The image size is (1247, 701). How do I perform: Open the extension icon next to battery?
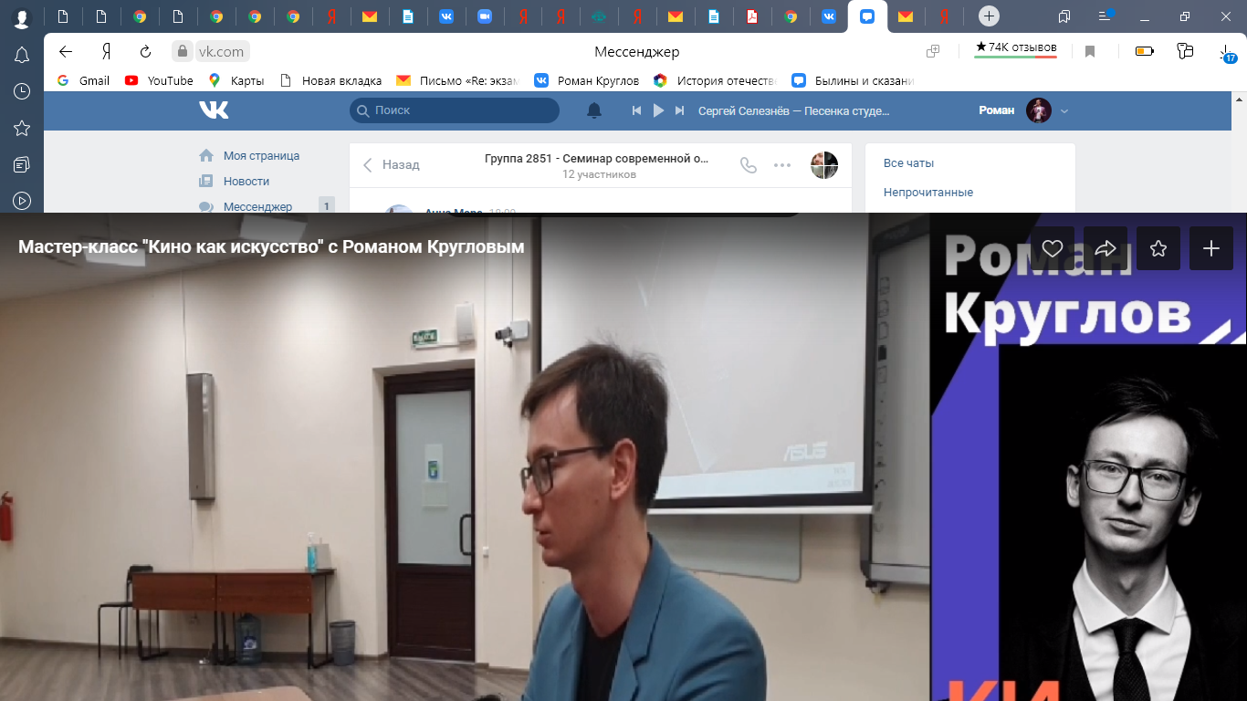coord(1186,51)
